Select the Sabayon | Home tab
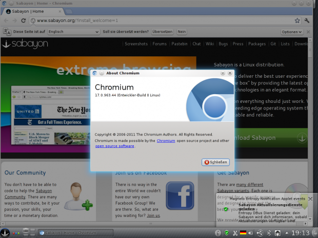 (33, 11)
